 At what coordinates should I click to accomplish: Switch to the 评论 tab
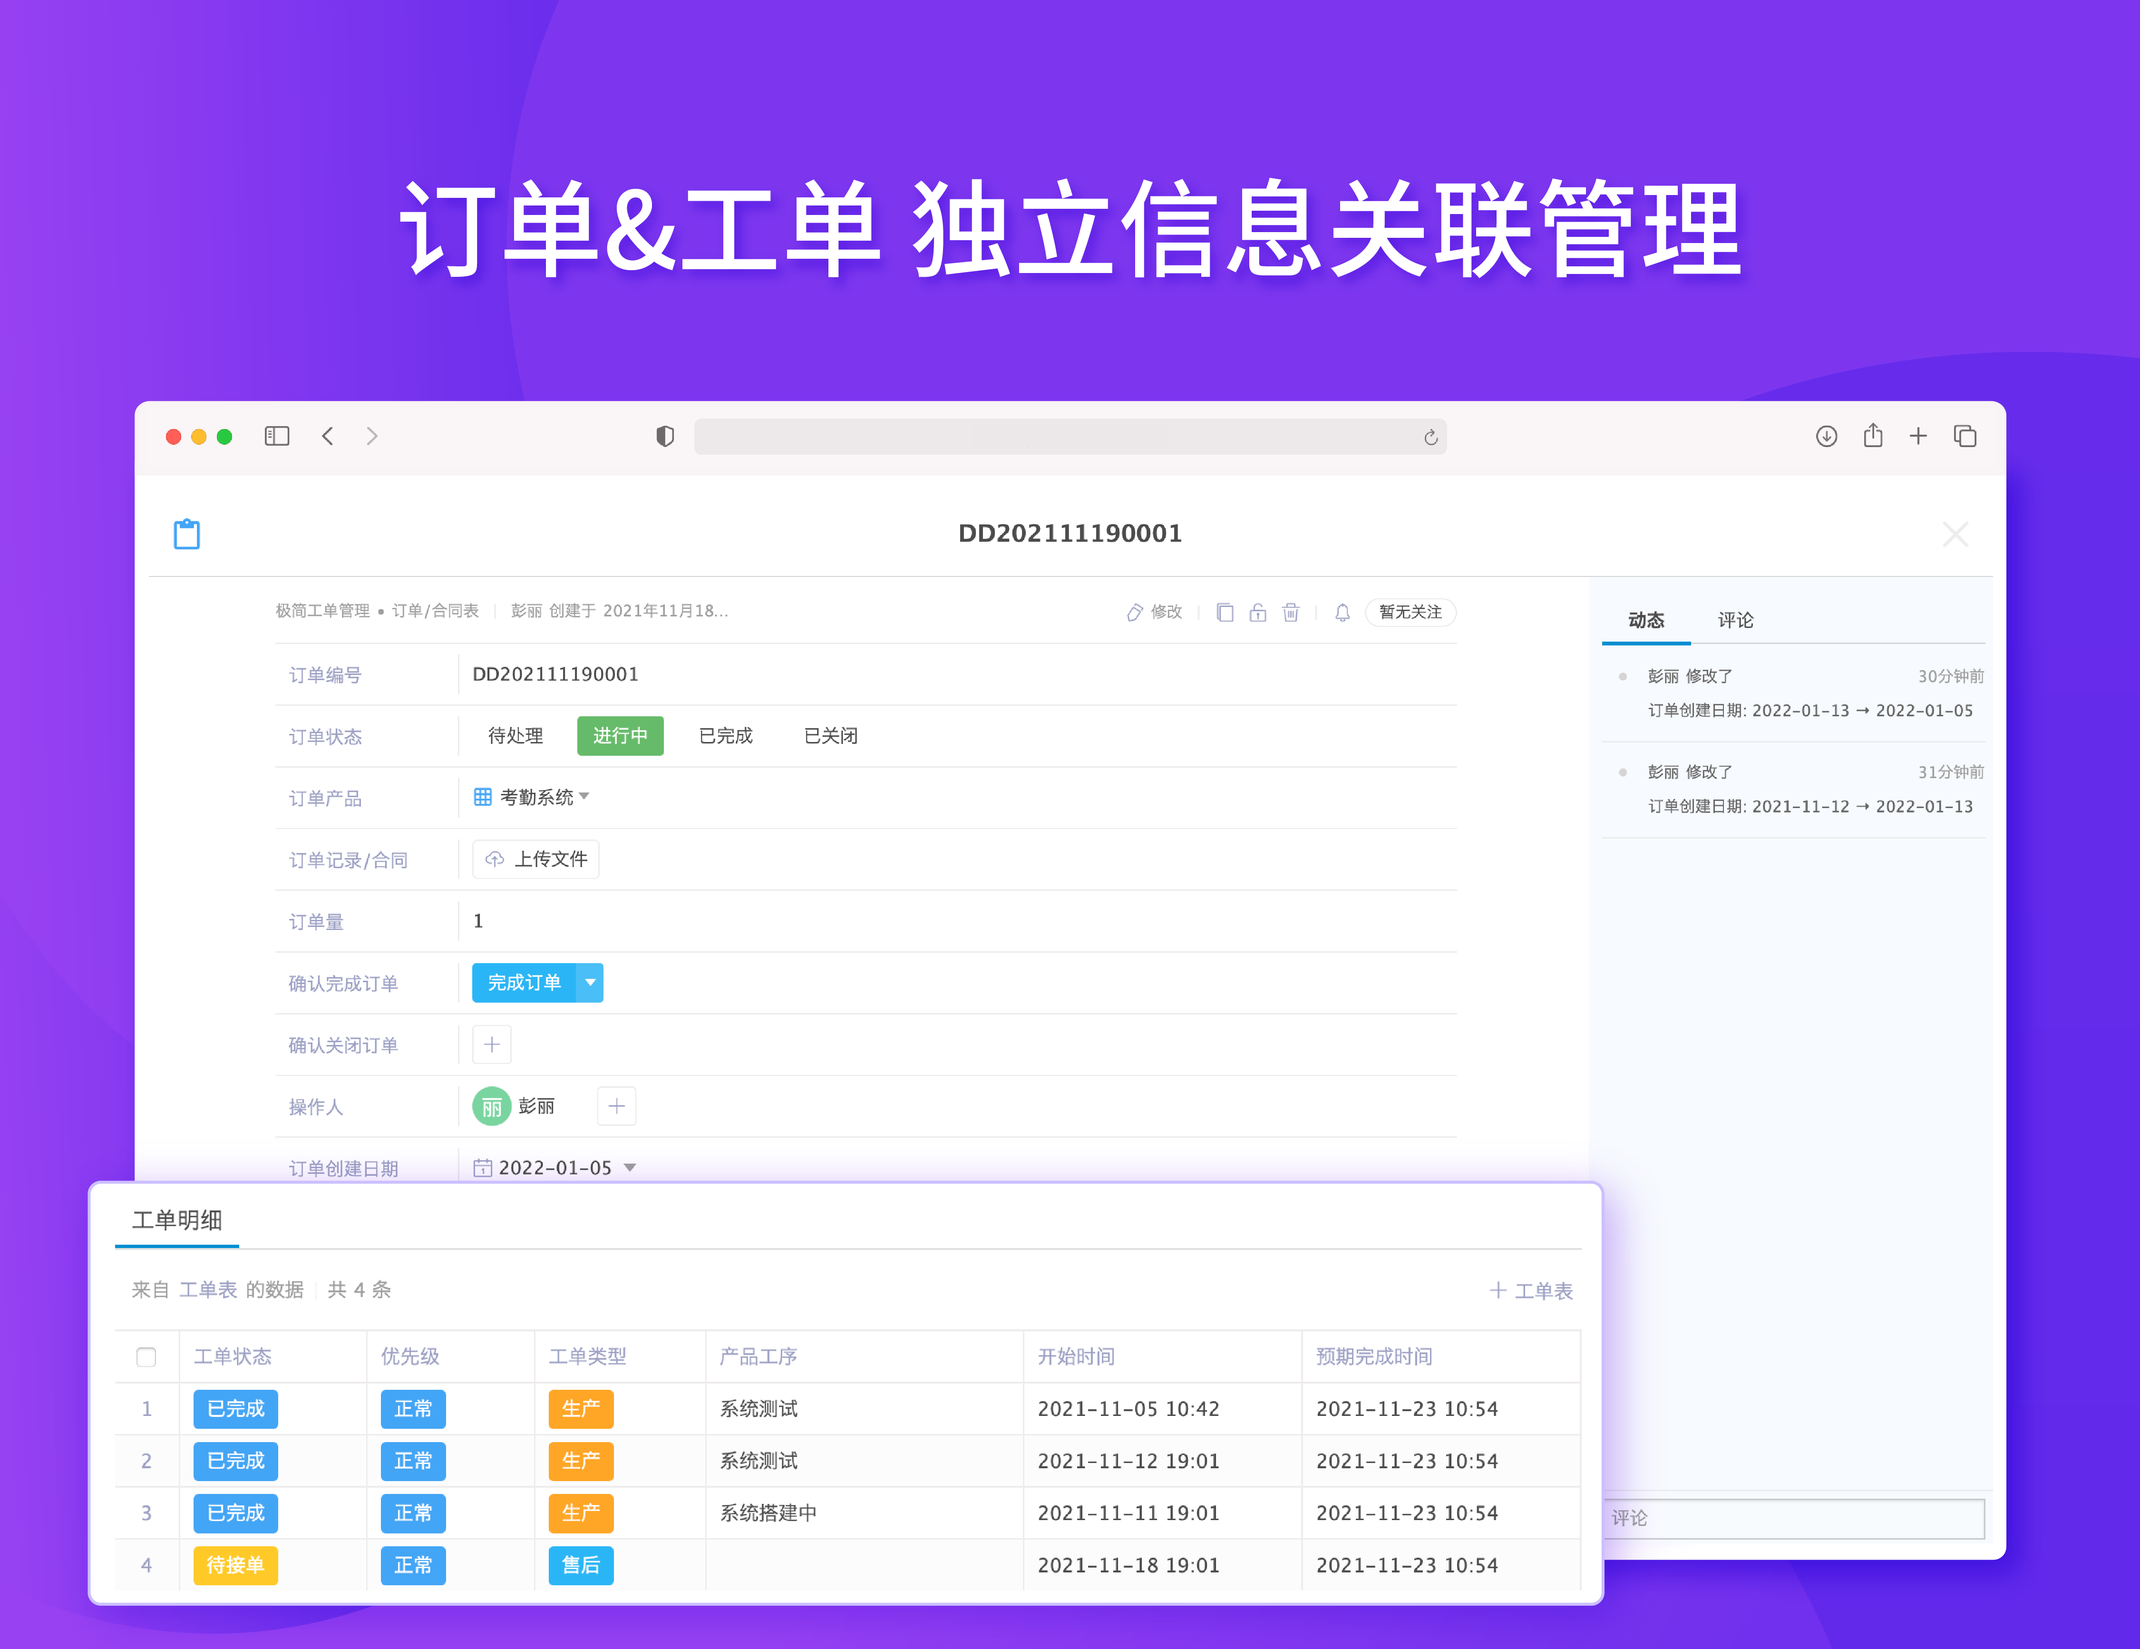(1735, 620)
